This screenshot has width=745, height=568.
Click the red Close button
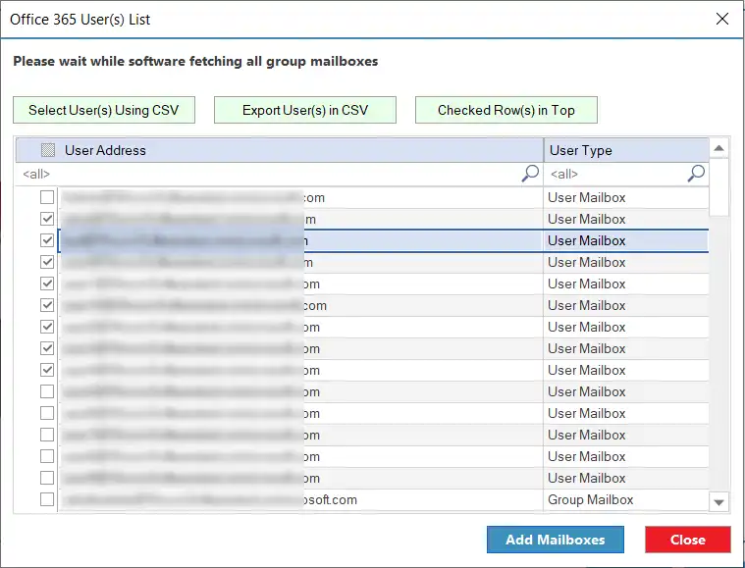[x=687, y=540]
